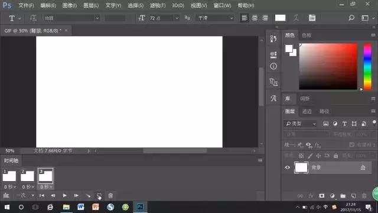Image resolution: width=378 pixels, height=213 pixels.
Task: Select center align text button
Action: pyautogui.click(x=255, y=18)
